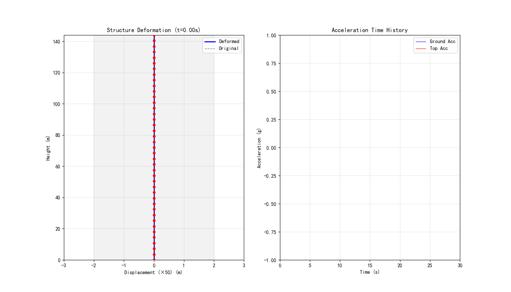This screenshot has width=511, height=292.
Task: Click the 40 tick on Height axis
Action: coord(58,198)
